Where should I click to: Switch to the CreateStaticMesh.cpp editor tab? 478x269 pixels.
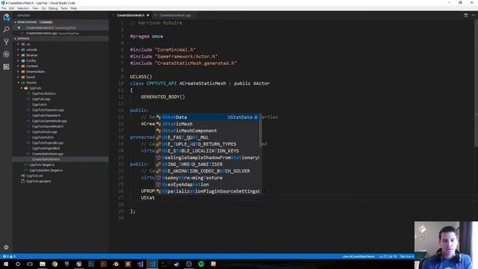tap(175, 15)
